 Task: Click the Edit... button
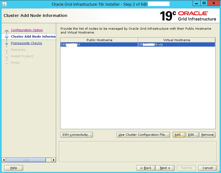coord(192,135)
